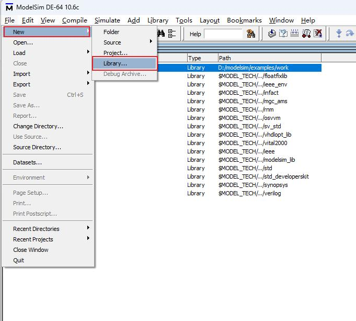Expand the New submenu in File menu
The width and height of the screenshot is (356, 321).
tap(47, 32)
